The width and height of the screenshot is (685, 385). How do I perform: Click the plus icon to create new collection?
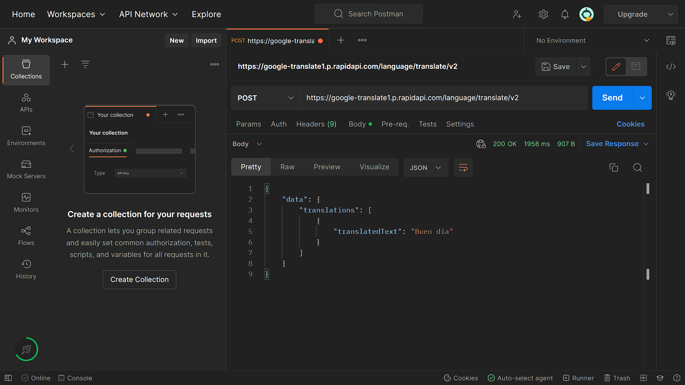[x=65, y=65]
